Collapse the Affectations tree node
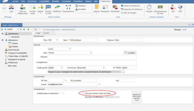This screenshot has width=194, height=111. 3,40
